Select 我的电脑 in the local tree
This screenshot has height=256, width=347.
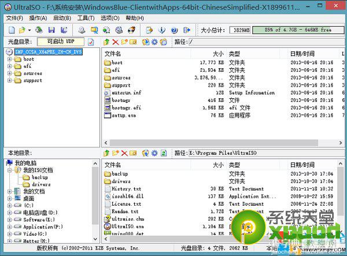tap(25, 163)
